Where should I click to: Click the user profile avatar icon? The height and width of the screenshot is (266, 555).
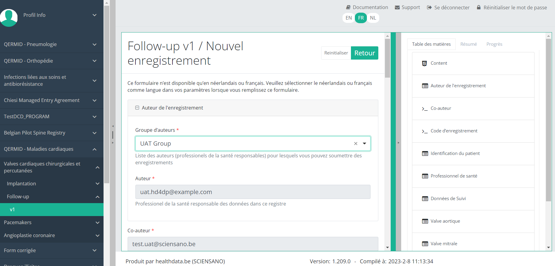coord(9,17)
